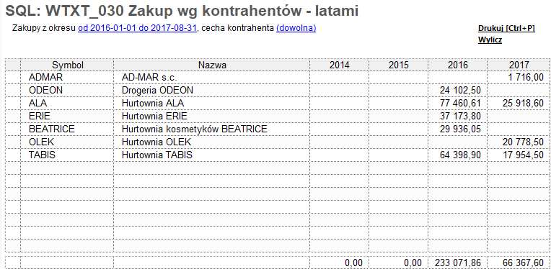Open the date range link od 2016-01-01 do 2017-08-31

pyautogui.click(x=137, y=28)
